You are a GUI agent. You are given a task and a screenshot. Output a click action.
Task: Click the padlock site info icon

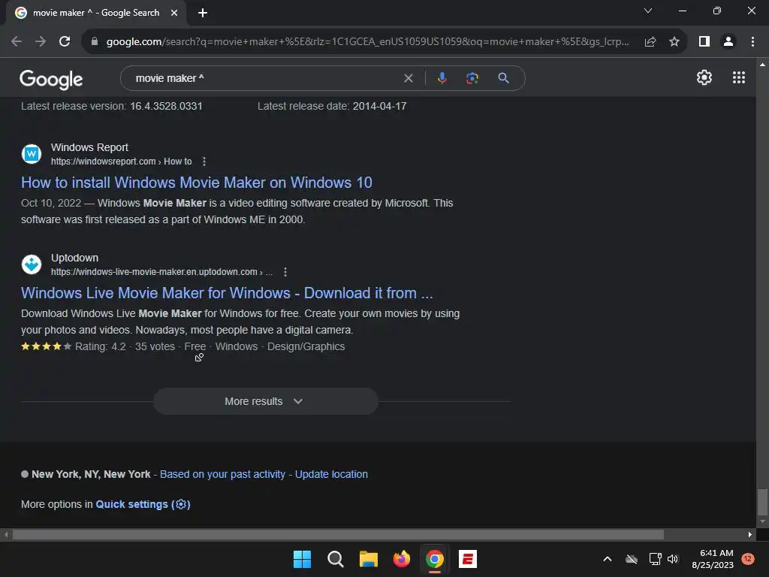95,42
